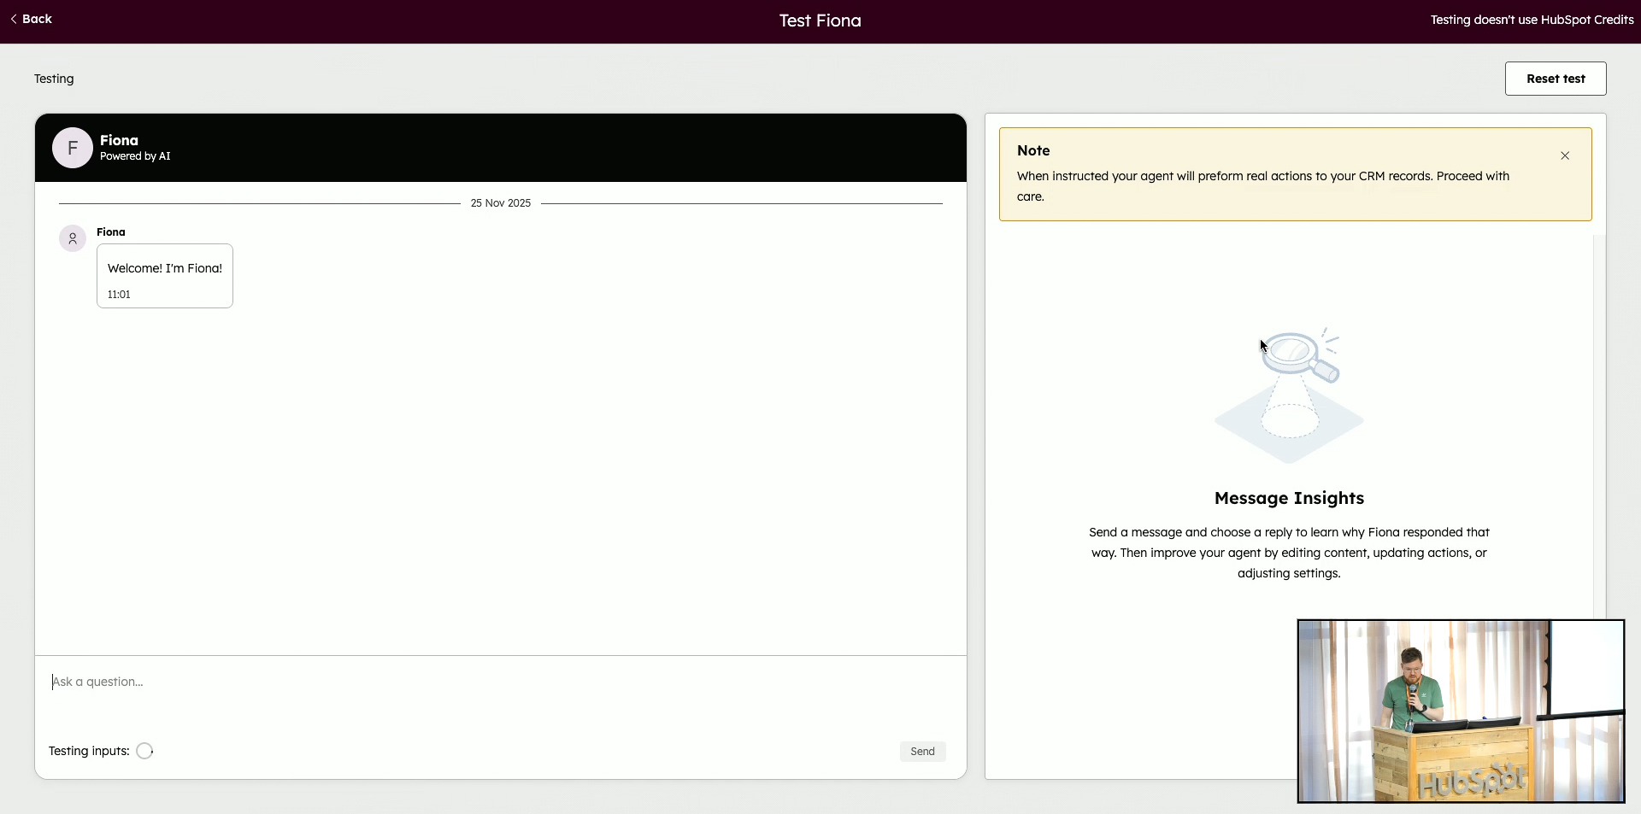Click the small user avatar beside welcome message

coord(73,239)
